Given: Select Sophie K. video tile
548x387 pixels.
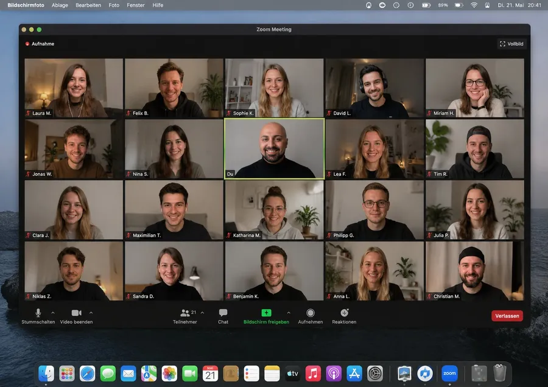Looking at the screenshot, I should coord(275,88).
